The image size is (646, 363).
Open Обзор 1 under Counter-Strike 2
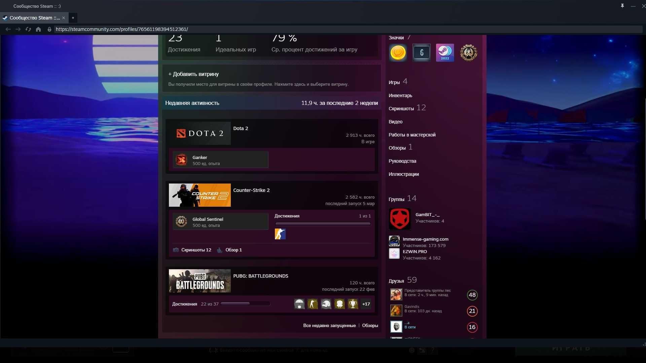click(x=229, y=250)
